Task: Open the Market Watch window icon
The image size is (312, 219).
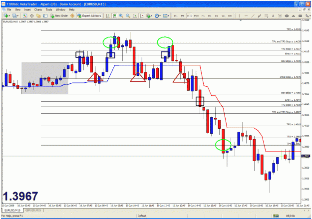Action: (25, 15)
